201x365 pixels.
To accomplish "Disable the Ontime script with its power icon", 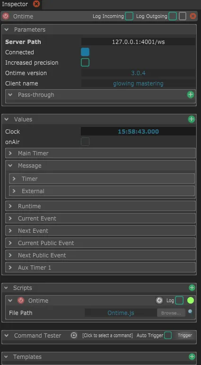I will point(21,300).
